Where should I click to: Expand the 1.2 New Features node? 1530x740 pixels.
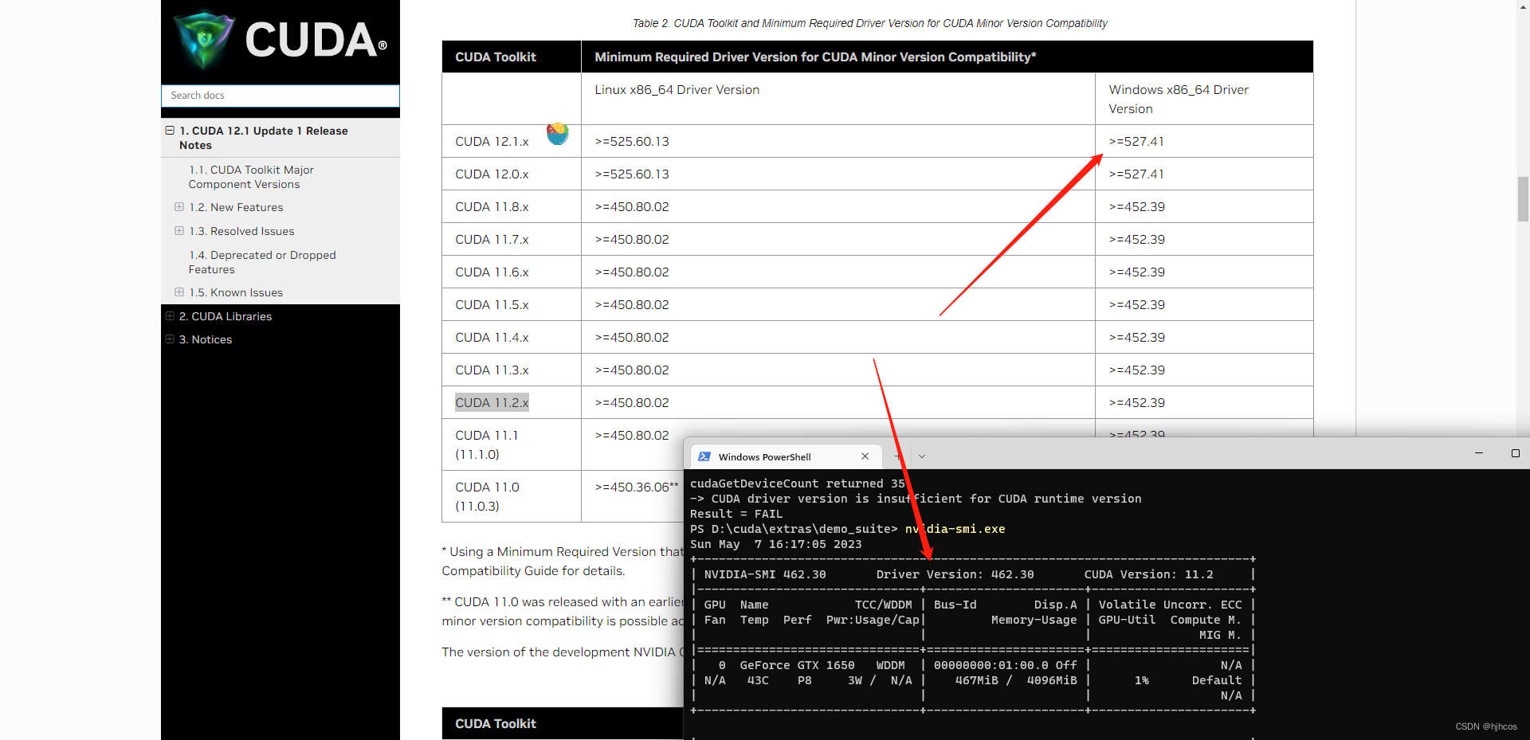(179, 207)
